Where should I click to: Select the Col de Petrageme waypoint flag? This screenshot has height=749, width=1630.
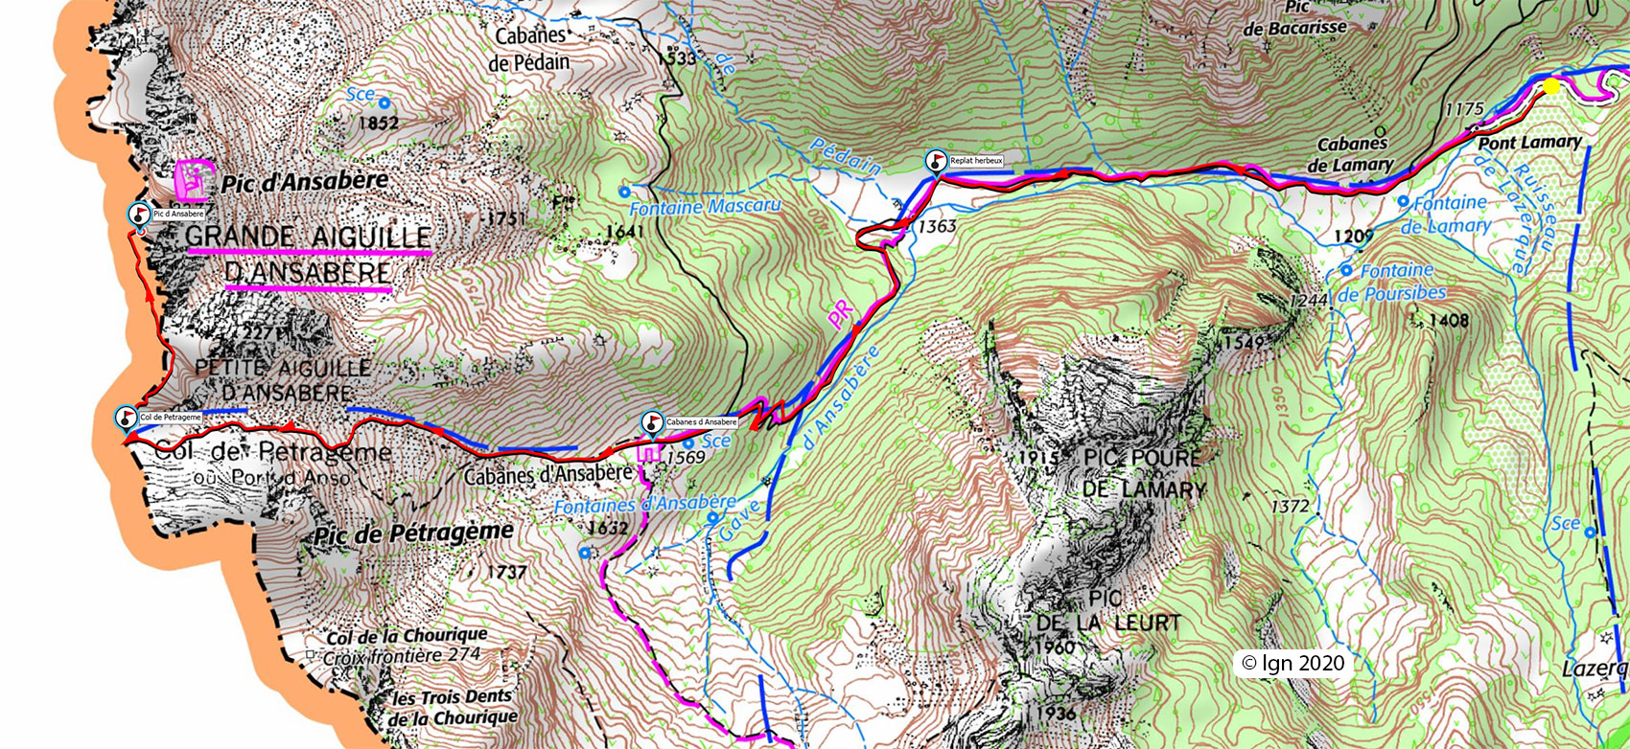[126, 419]
